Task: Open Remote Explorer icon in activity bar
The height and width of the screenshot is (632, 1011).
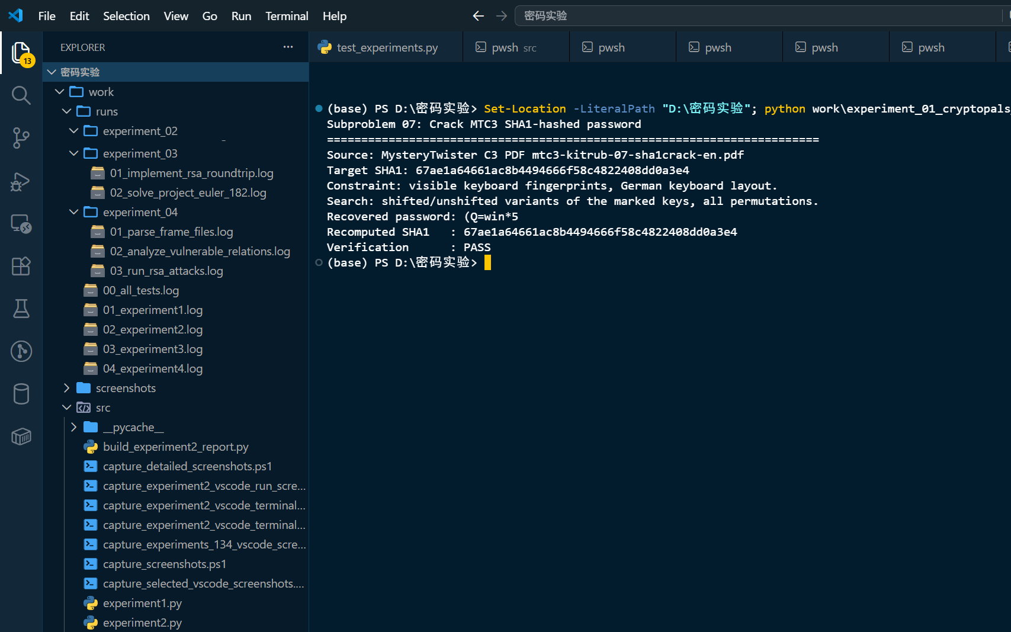Action: click(21, 223)
